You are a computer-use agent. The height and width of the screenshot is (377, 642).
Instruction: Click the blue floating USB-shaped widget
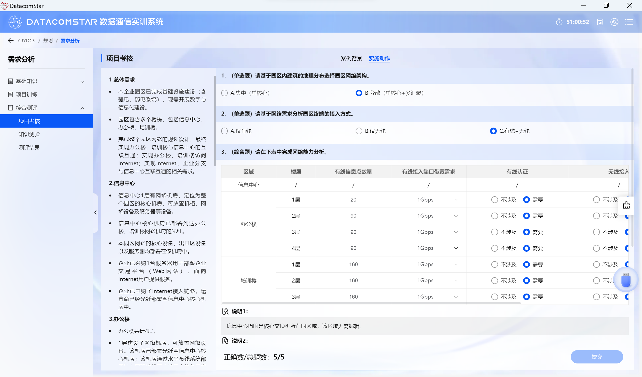click(626, 280)
